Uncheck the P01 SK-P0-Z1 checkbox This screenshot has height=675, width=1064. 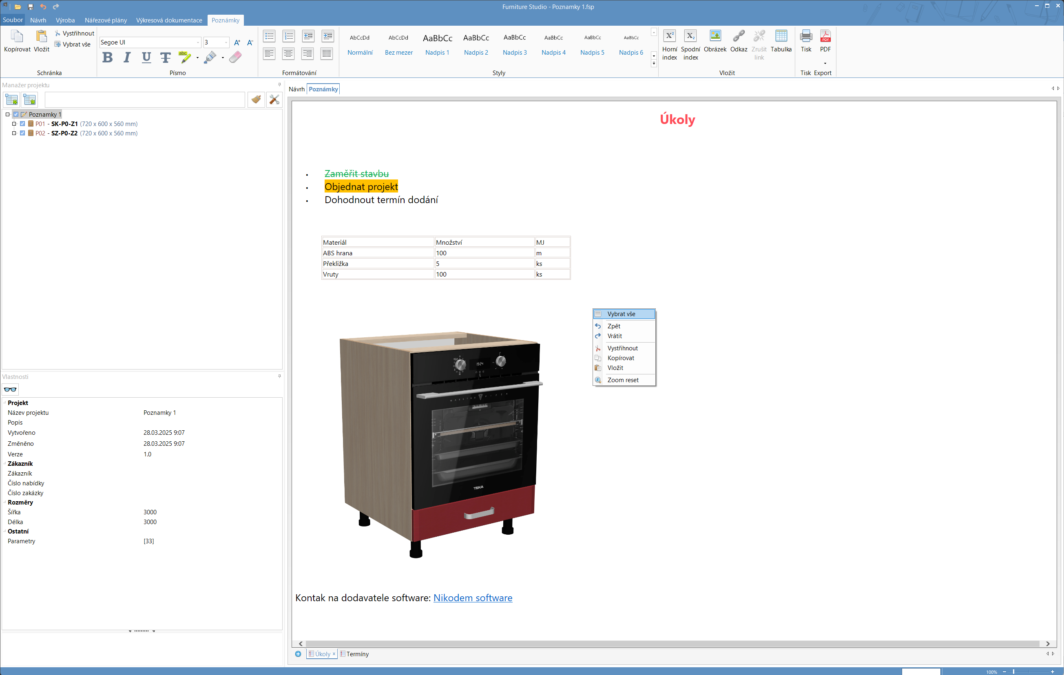(x=22, y=124)
